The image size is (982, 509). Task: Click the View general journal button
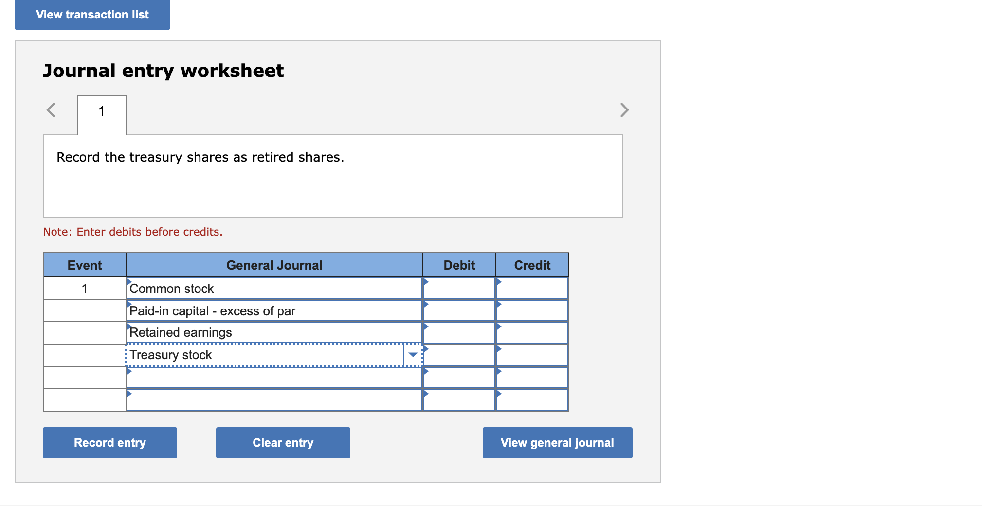tap(557, 442)
